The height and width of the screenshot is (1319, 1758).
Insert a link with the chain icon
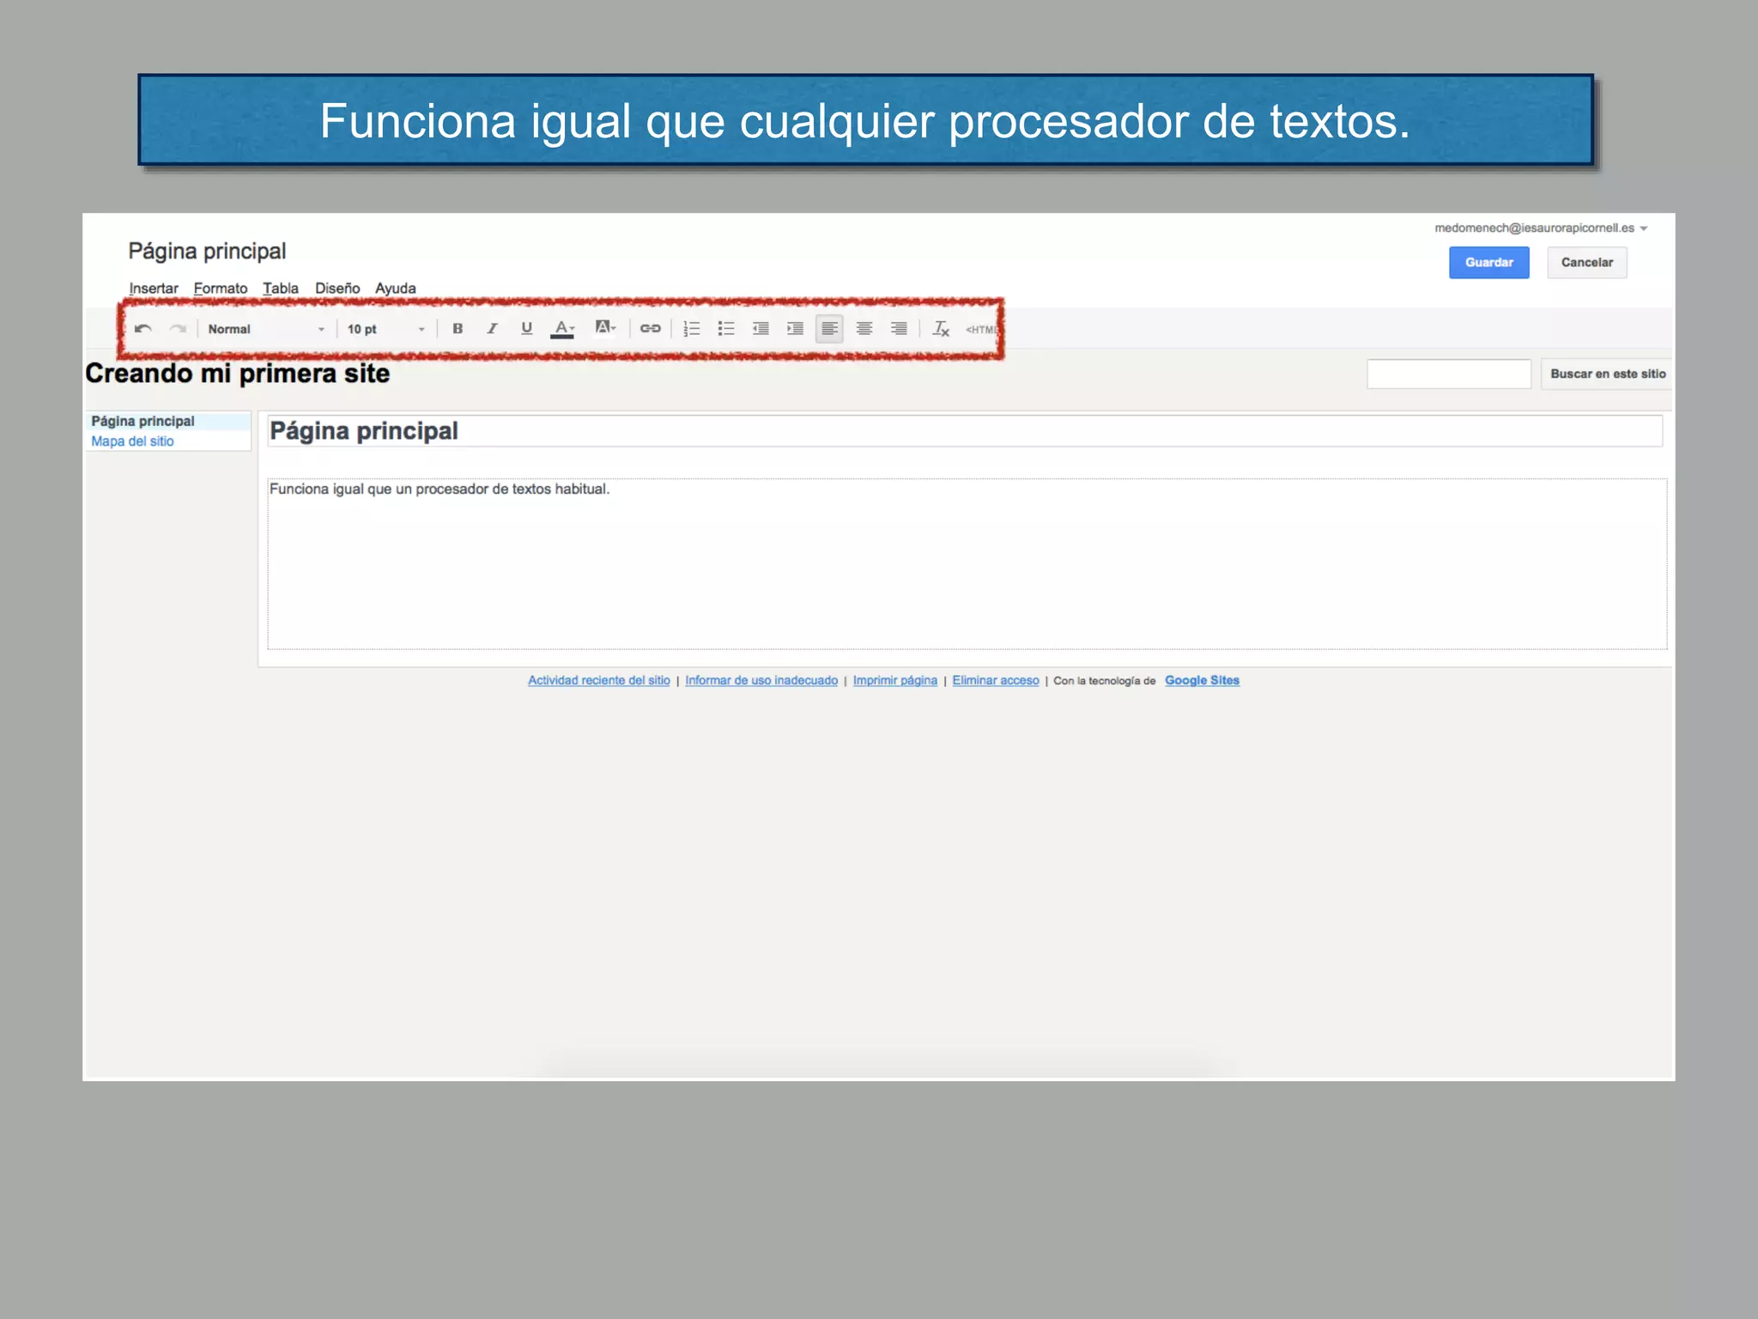pyautogui.click(x=650, y=329)
